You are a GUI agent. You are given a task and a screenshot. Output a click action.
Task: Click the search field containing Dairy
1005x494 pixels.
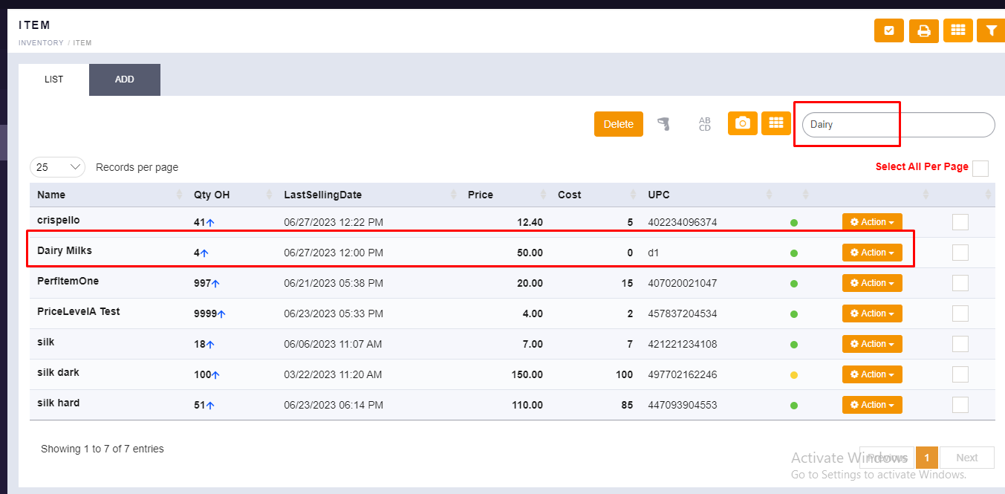pos(897,125)
